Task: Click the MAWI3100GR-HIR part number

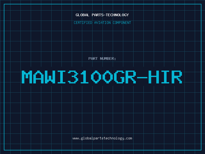Action: coord(102,77)
